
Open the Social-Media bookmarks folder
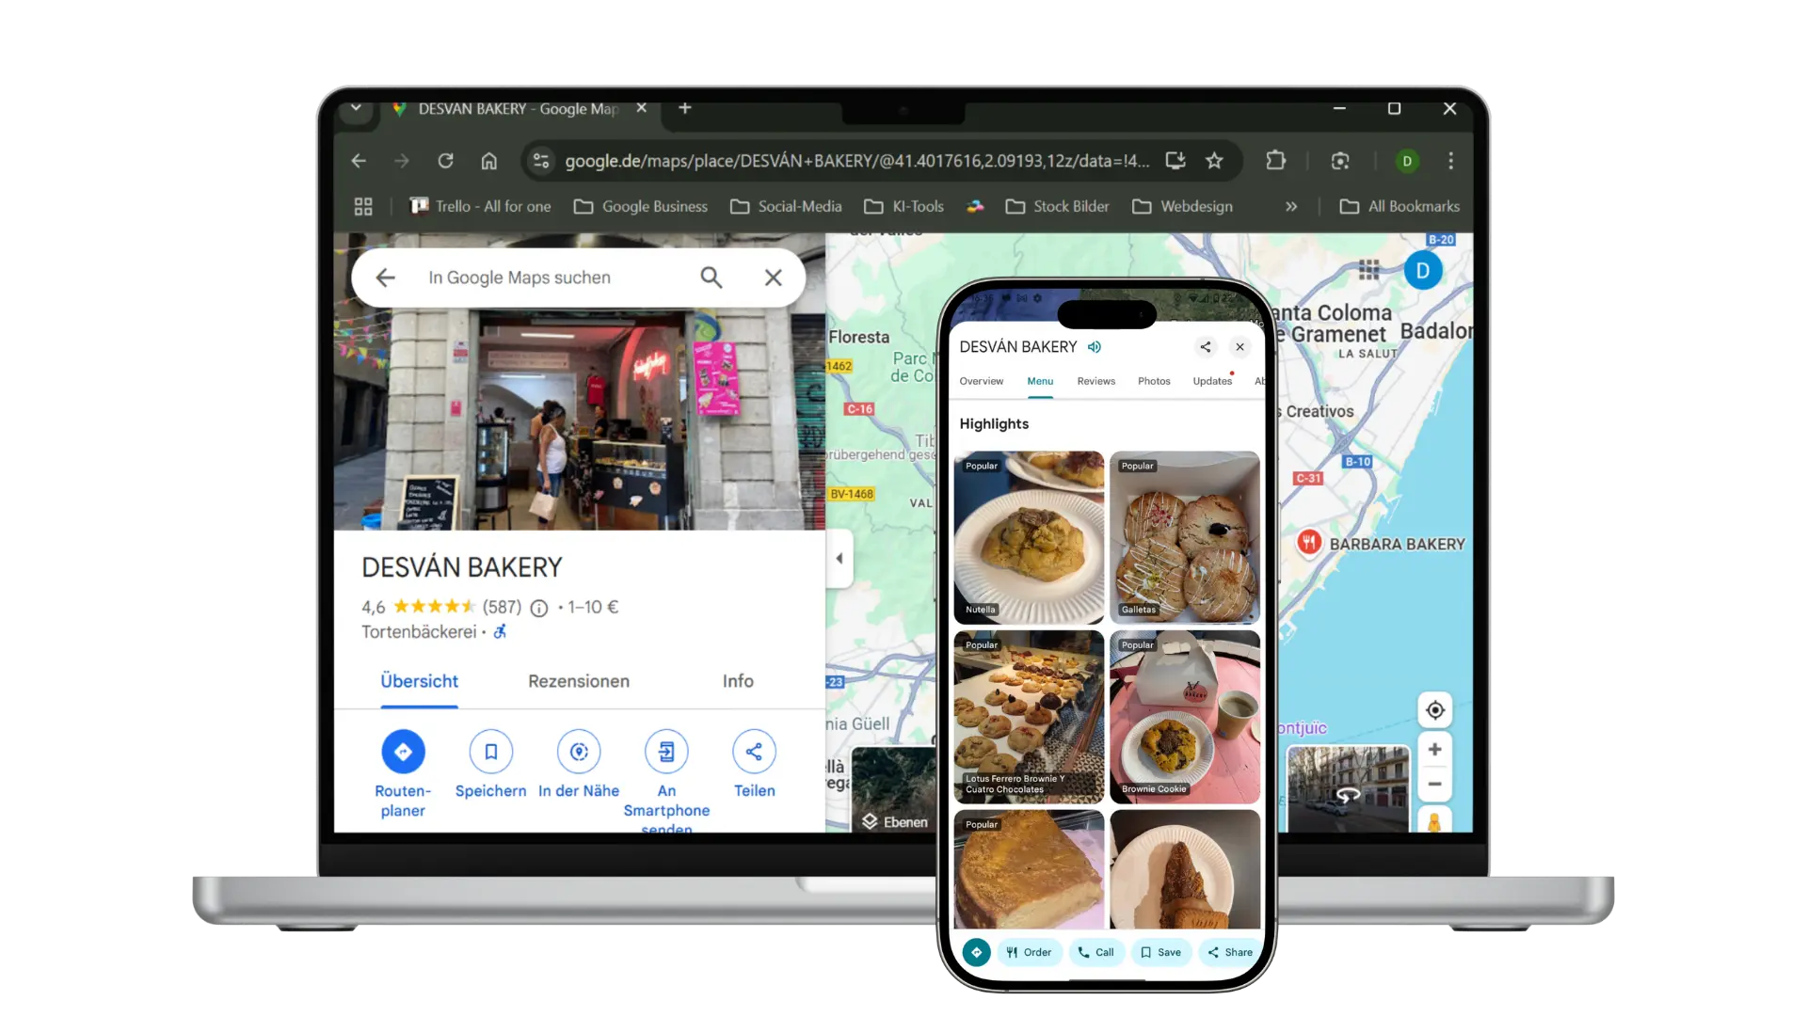786,206
